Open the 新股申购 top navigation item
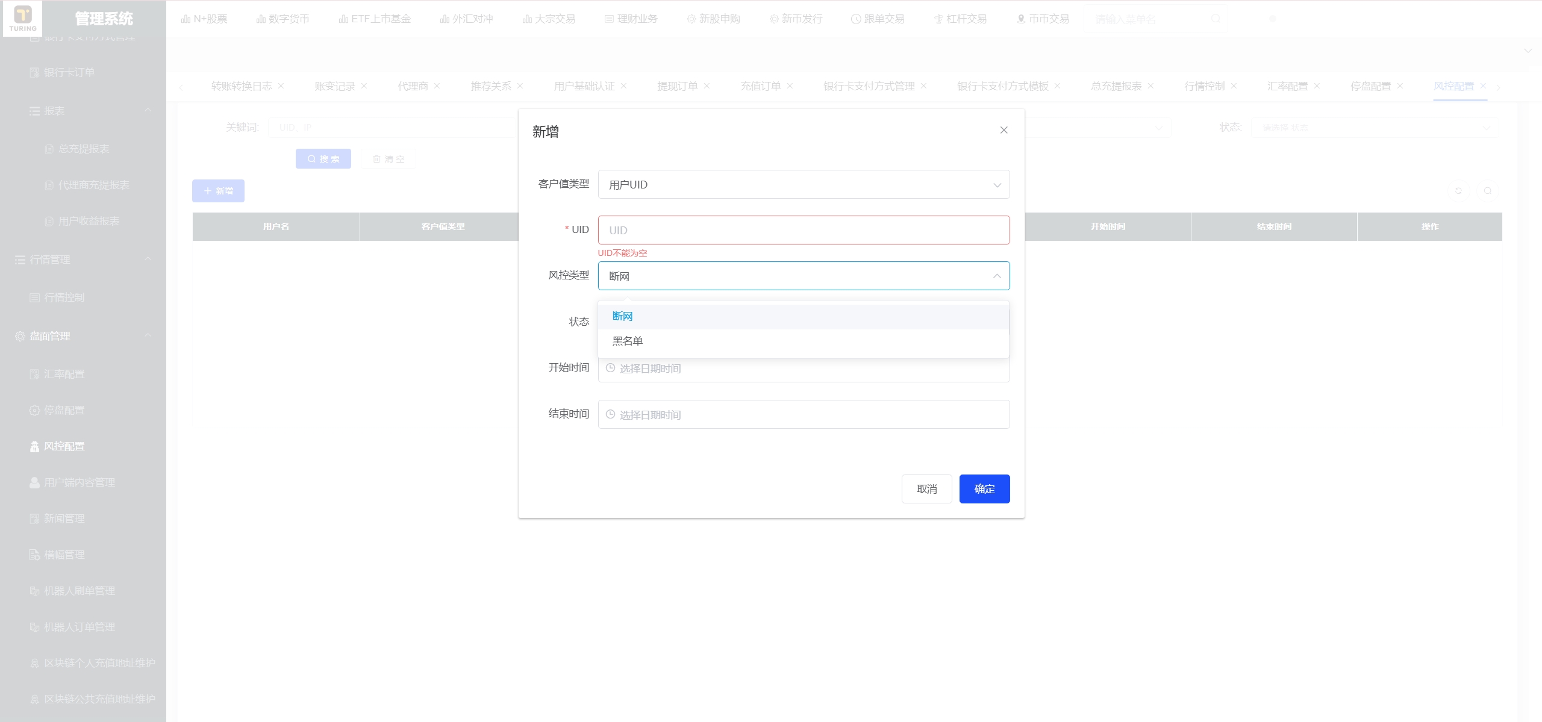This screenshot has height=722, width=1542. pyautogui.click(x=713, y=19)
